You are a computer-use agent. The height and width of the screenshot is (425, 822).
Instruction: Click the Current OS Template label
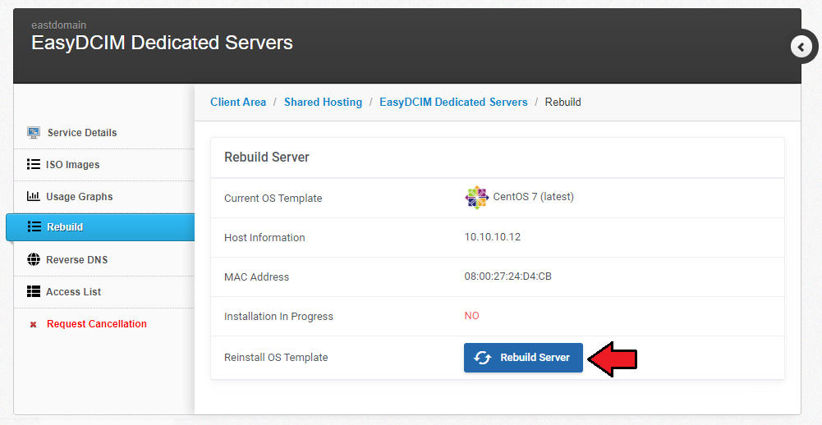273,198
